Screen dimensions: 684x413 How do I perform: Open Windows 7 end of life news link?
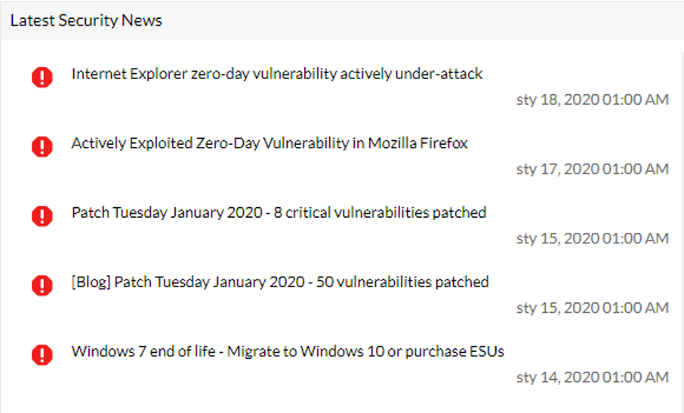[x=287, y=351]
